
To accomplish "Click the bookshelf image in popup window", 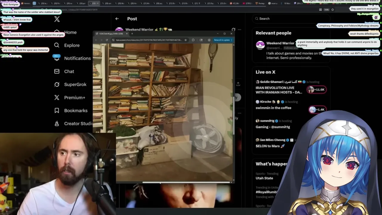I will coord(163,112).
